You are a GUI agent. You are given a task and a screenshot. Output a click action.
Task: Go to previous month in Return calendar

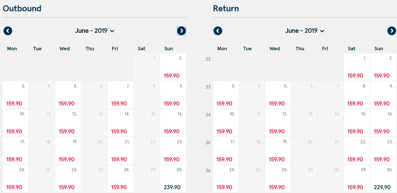point(218,31)
